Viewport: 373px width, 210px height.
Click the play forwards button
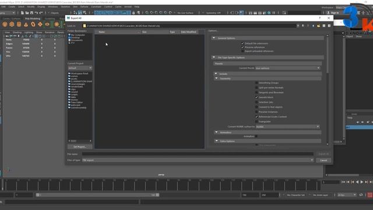pyautogui.click(x=362, y=182)
